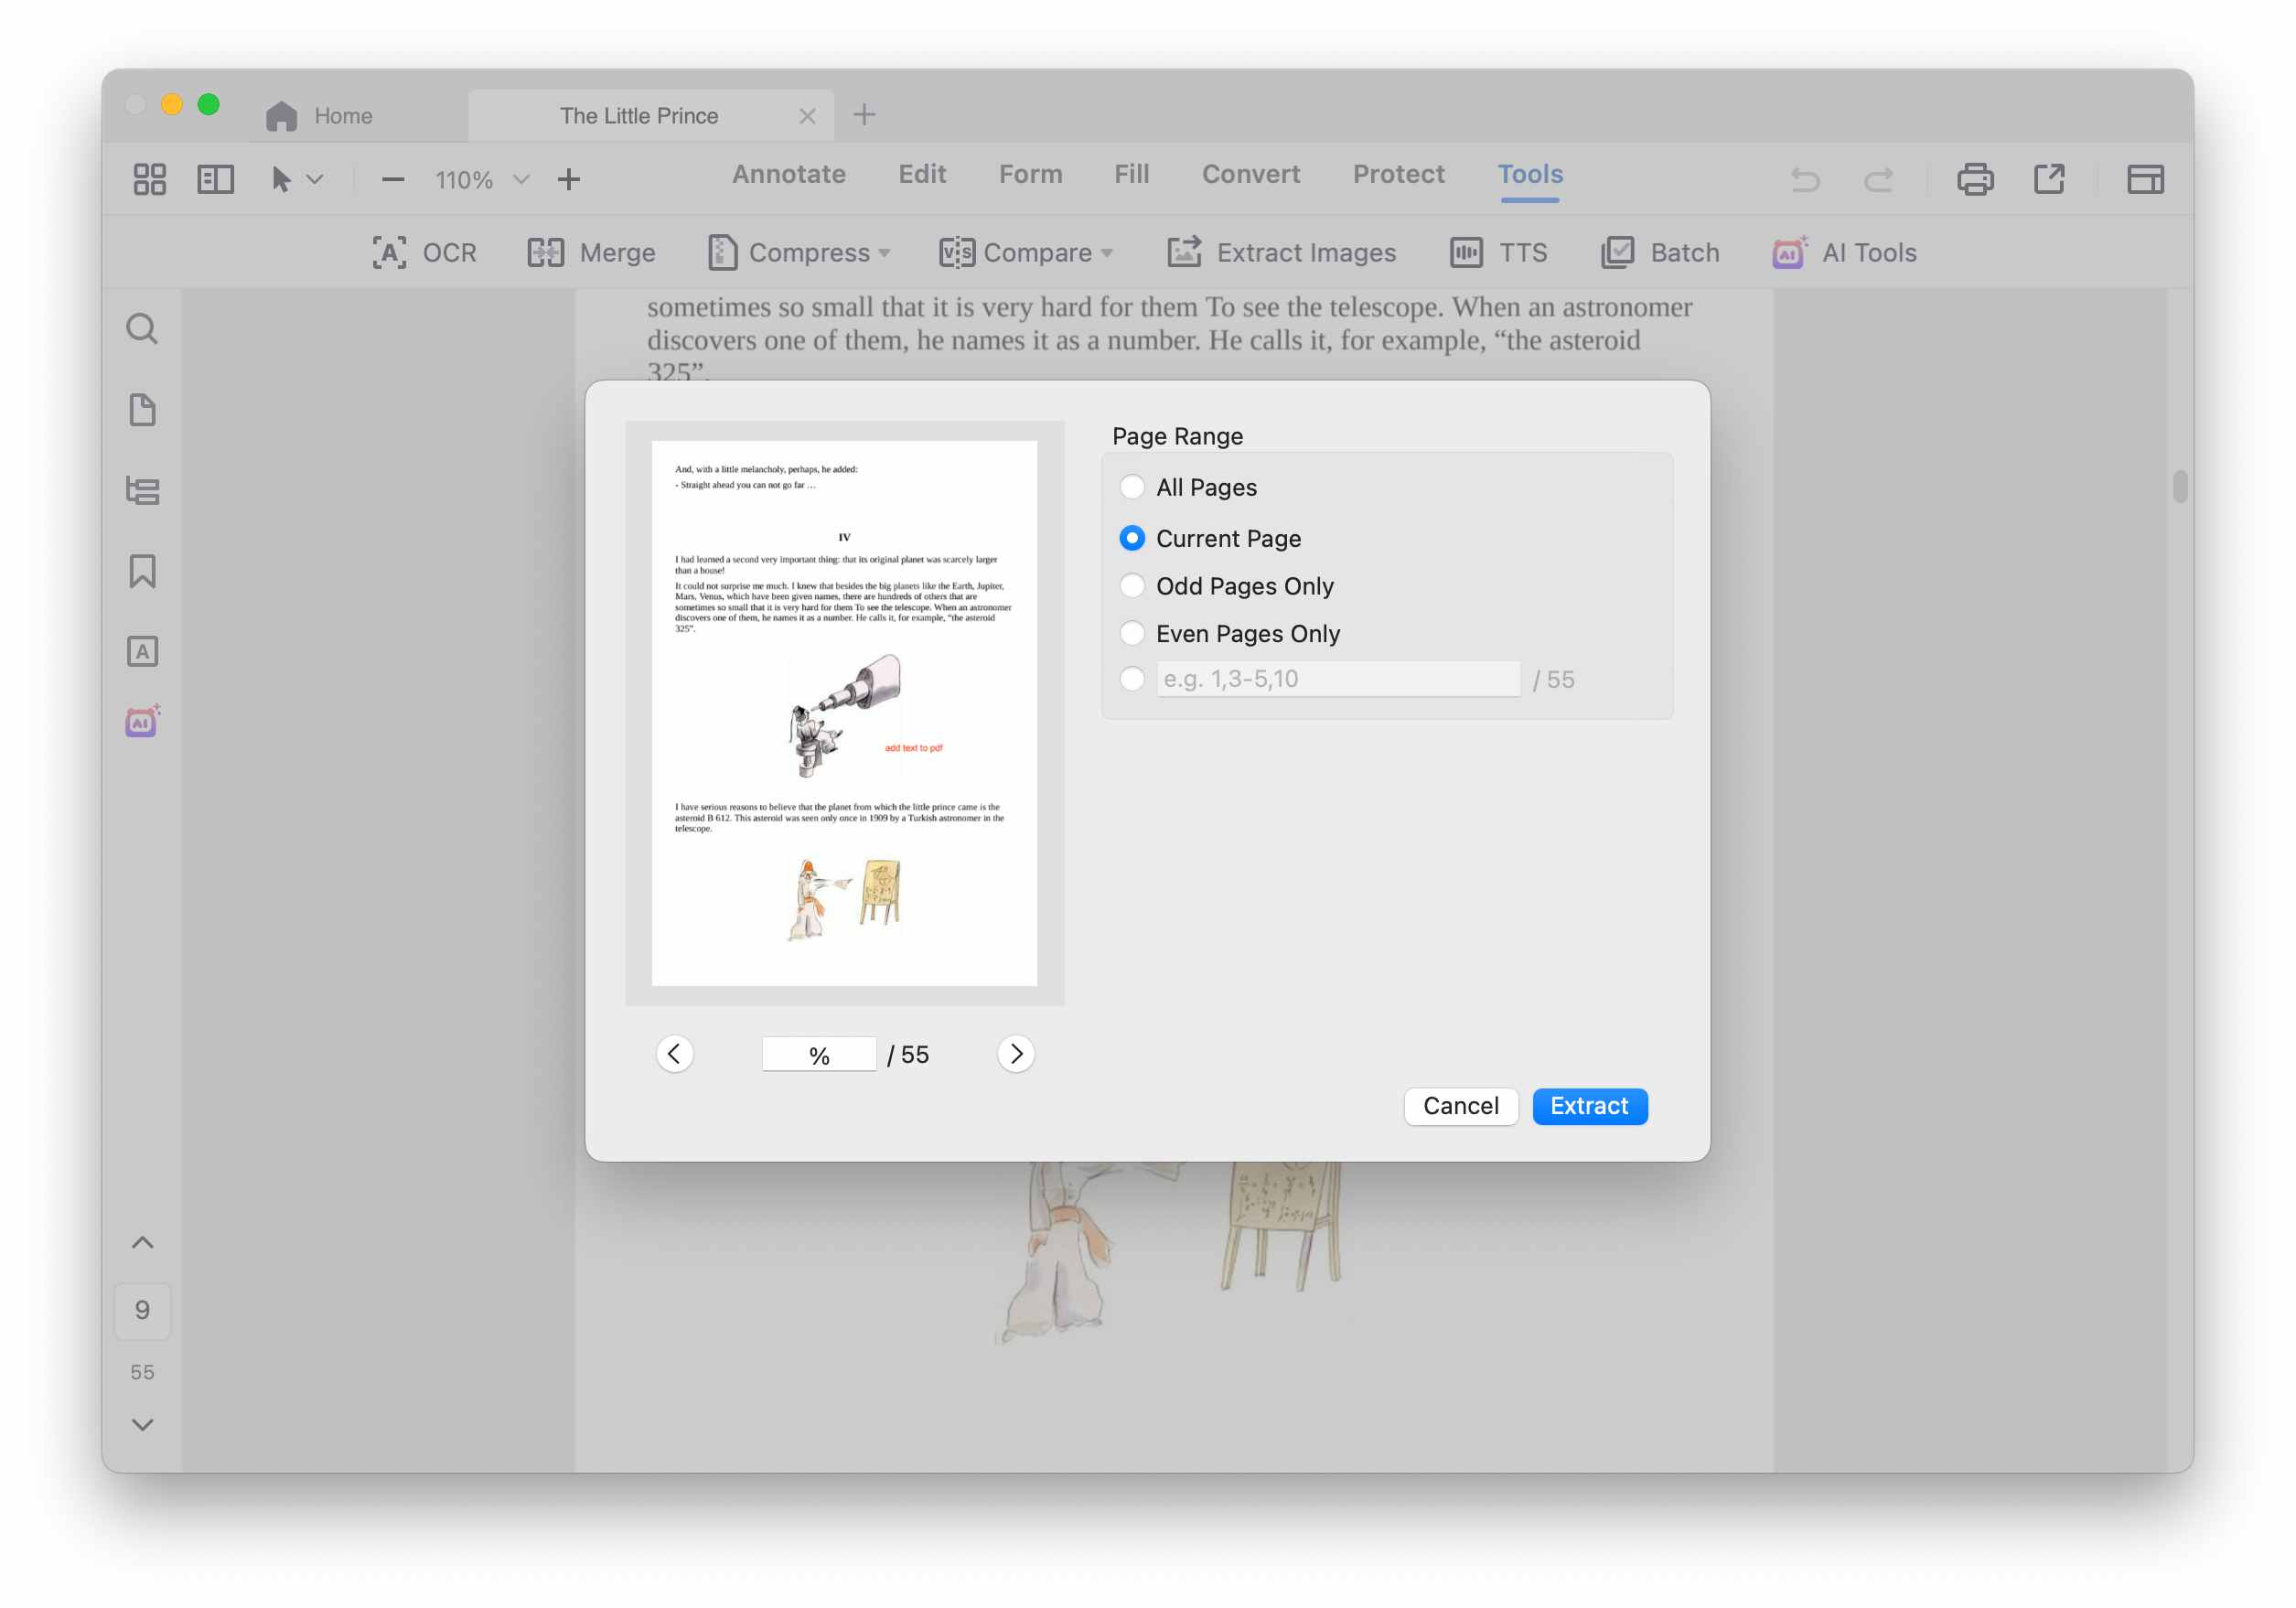Viewport: 2296px width, 1608px height.
Task: Run the OCR tool
Action: pos(424,253)
